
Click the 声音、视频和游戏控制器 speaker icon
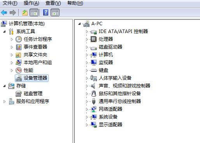[x=93, y=86]
